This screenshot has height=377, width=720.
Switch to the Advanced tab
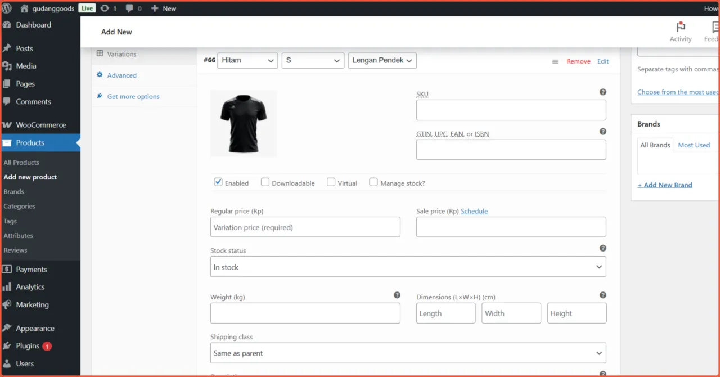tap(121, 75)
